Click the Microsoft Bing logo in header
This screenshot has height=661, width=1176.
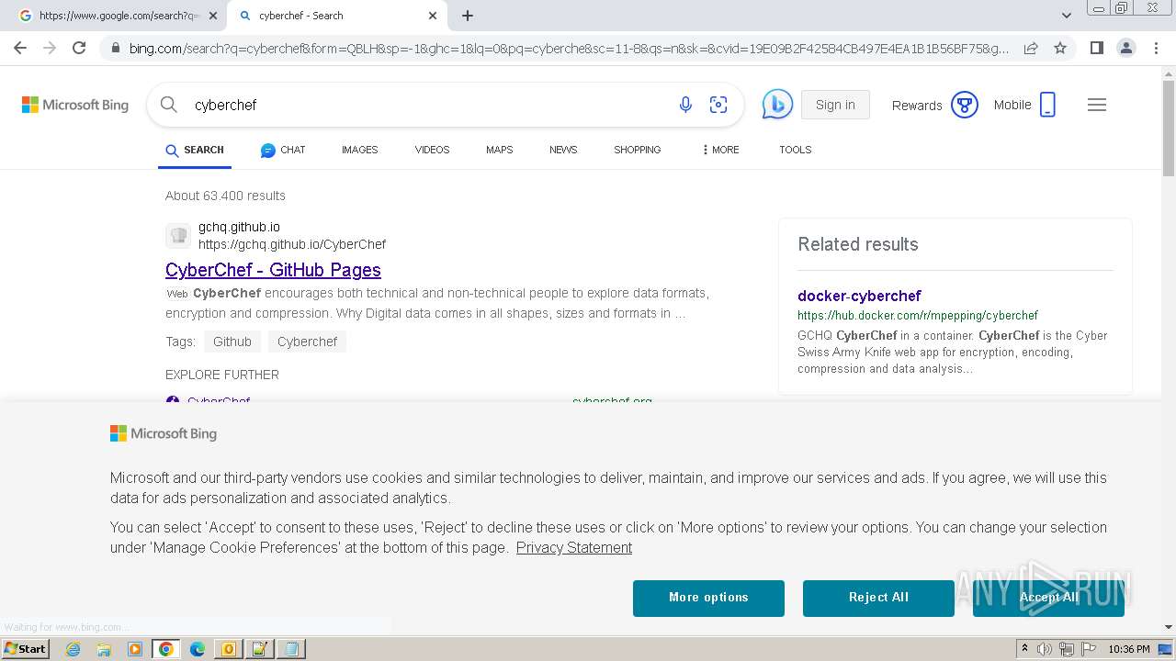(x=75, y=105)
